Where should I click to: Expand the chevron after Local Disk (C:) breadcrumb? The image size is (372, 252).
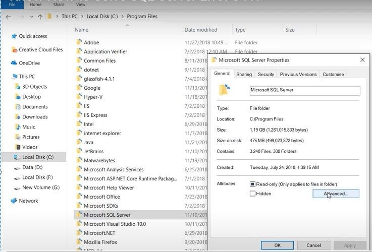pyautogui.click(x=123, y=16)
